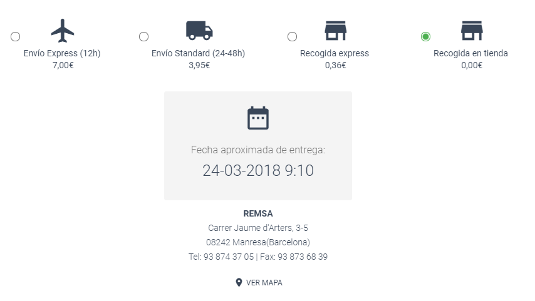Click the selected Recogida en tienda radio button
The image size is (535, 301).
(x=426, y=37)
